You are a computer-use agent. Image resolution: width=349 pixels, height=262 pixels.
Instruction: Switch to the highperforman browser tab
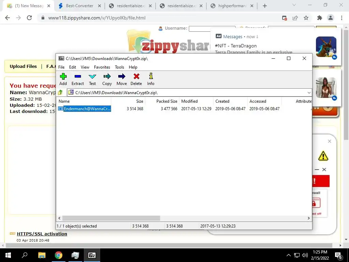[x=232, y=6]
